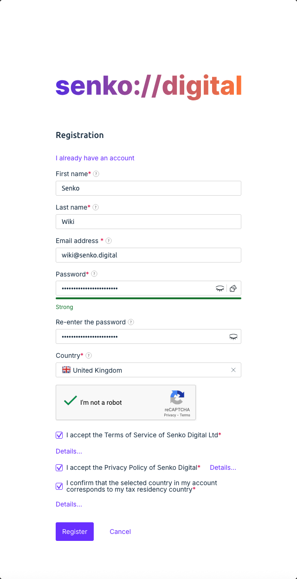
Task: Expand Details below the tax residency confirmation
Action: pyautogui.click(x=69, y=504)
